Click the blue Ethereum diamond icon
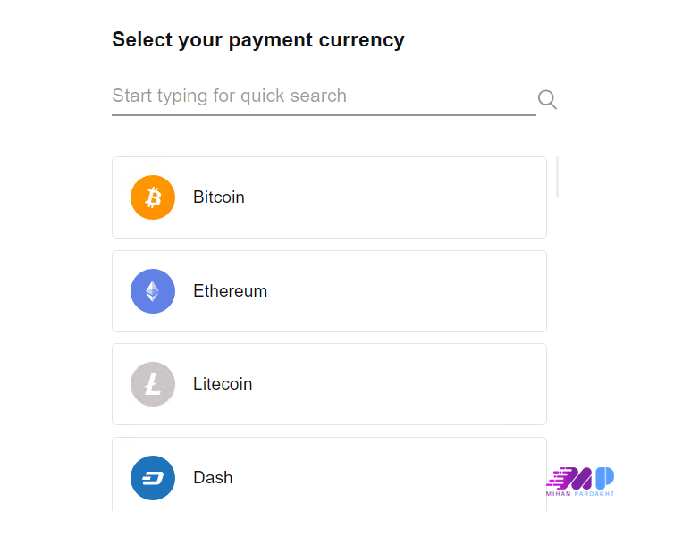This screenshot has height=545, width=699. (x=153, y=291)
